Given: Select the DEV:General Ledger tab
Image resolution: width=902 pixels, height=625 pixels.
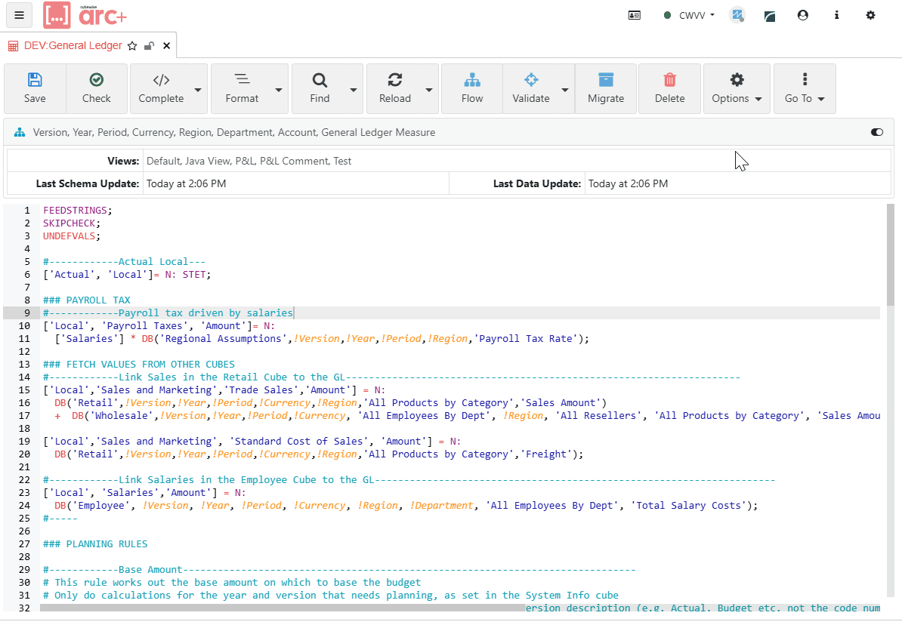Looking at the screenshot, I should click(x=73, y=46).
